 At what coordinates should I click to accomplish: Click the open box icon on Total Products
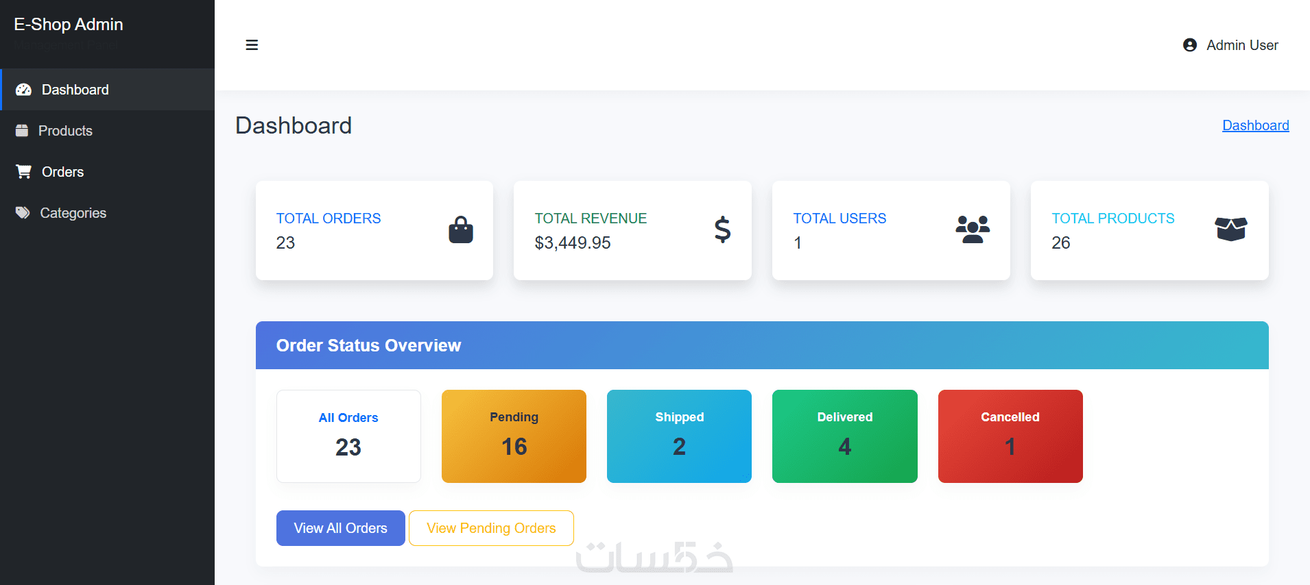[1231, 229]
